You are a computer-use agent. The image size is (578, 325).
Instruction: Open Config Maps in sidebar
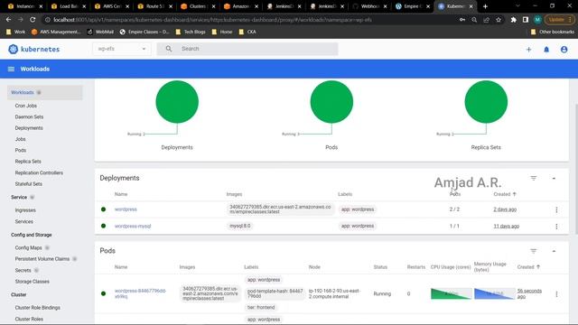[x=28, y=247]
